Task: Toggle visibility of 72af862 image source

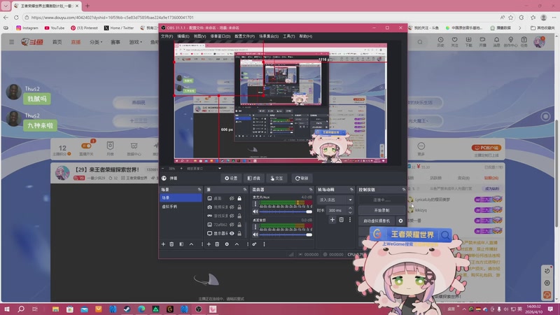Action: coord(232,225)
